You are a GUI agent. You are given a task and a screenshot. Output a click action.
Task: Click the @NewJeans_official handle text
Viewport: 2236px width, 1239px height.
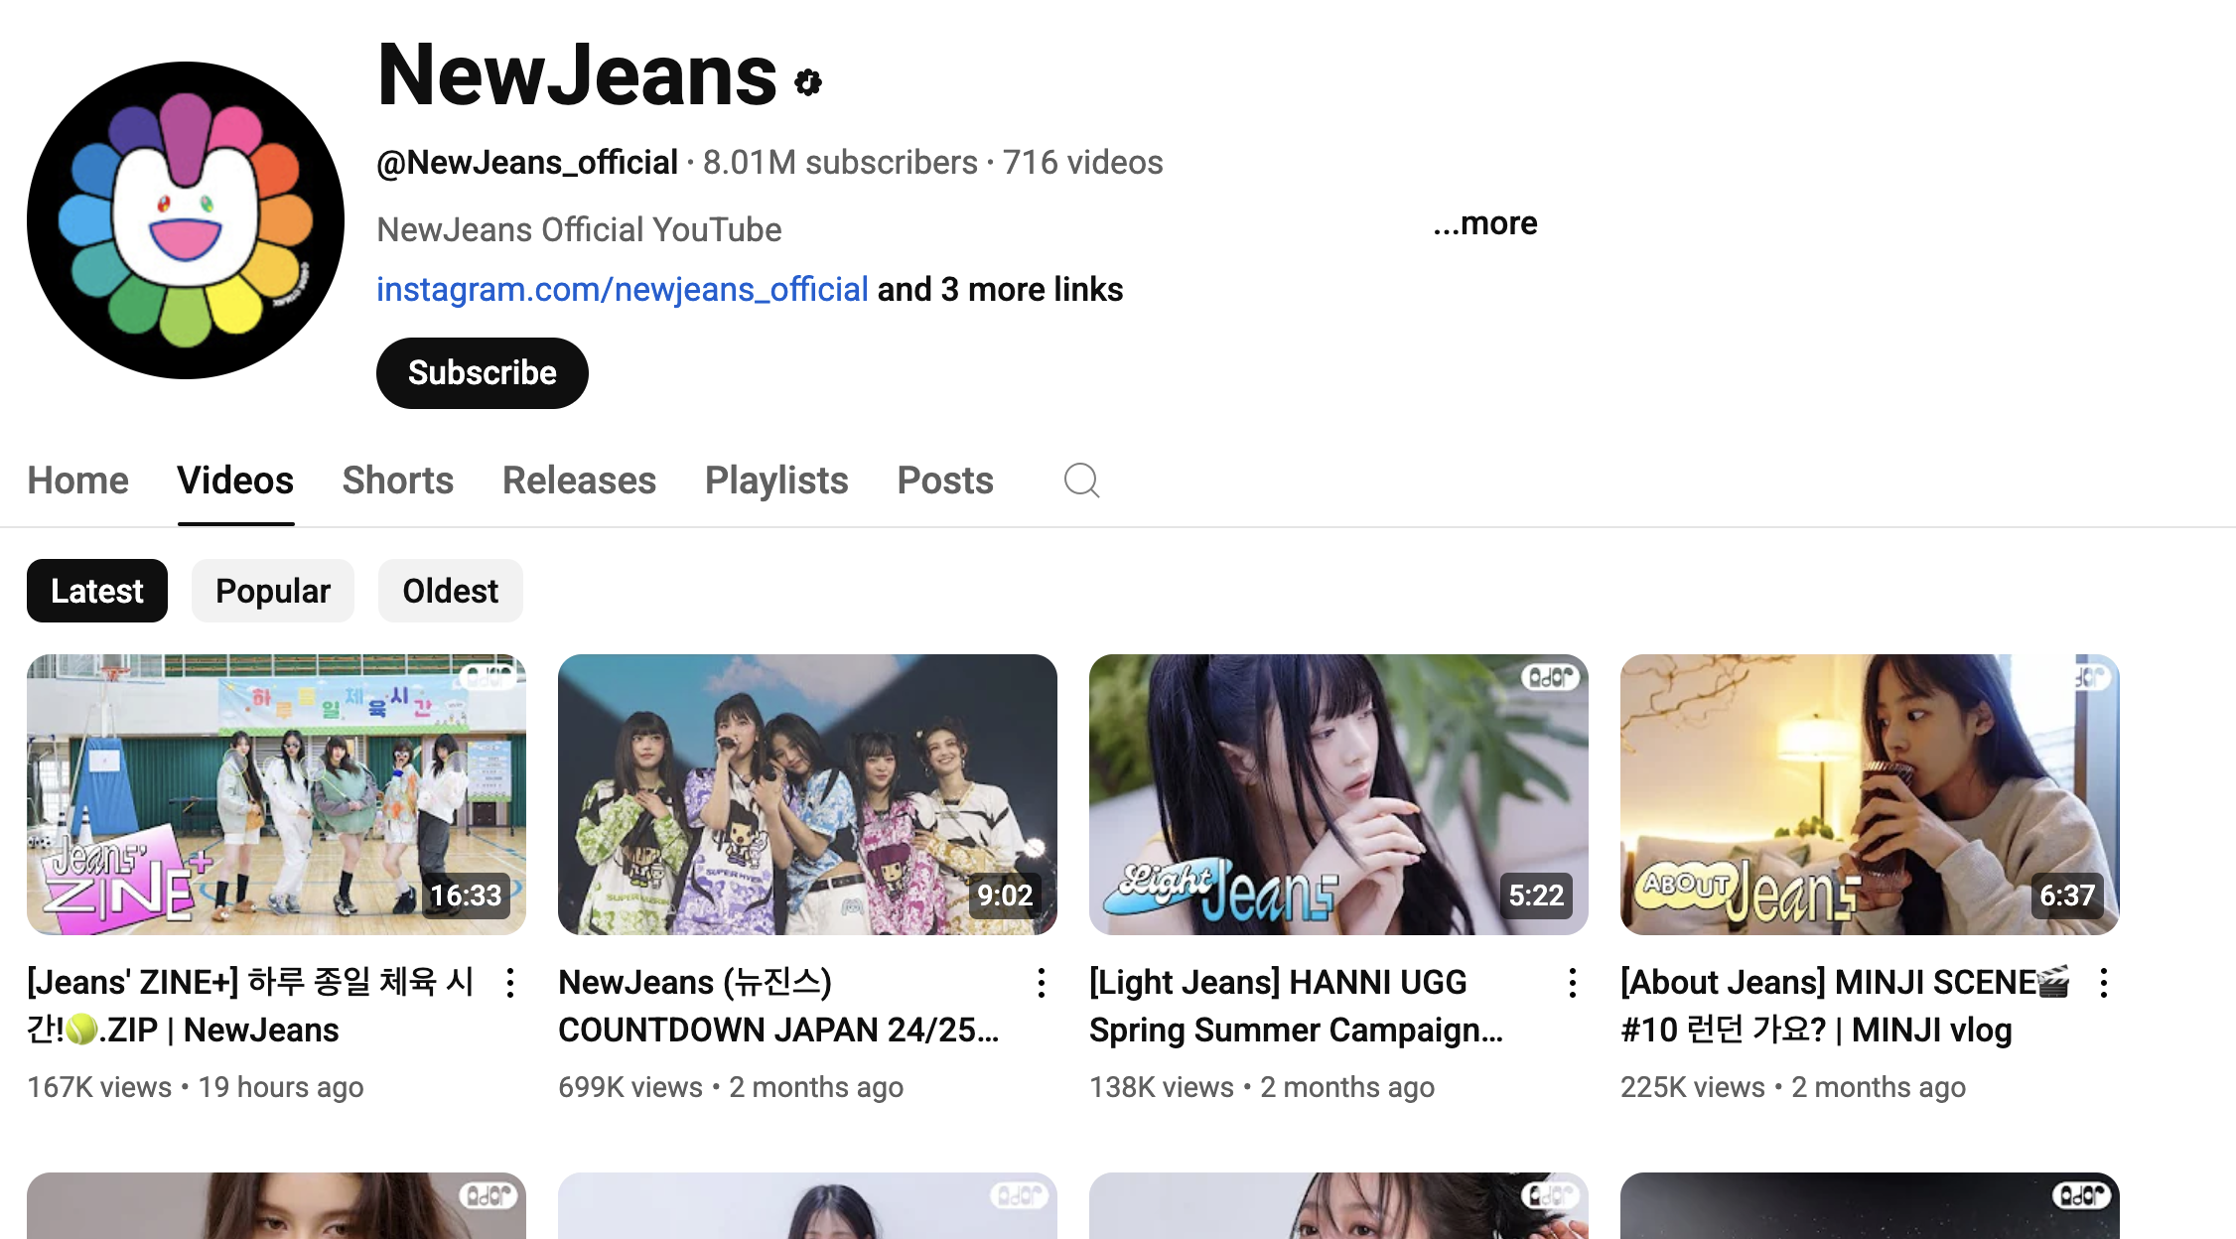point(527,162)
